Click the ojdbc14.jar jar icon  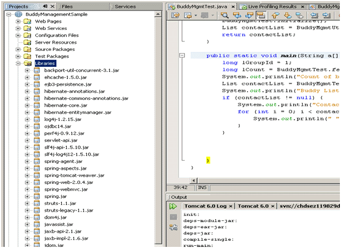click(37, 126)
